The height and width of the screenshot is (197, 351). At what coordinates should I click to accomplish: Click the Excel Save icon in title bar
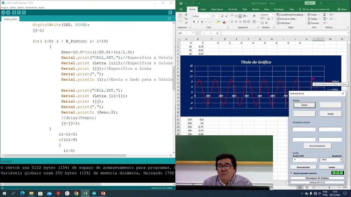coord(181,3)
